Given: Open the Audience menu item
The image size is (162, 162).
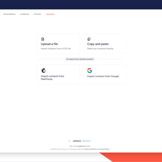Looking at the screenshot, I should pos(25,14).
